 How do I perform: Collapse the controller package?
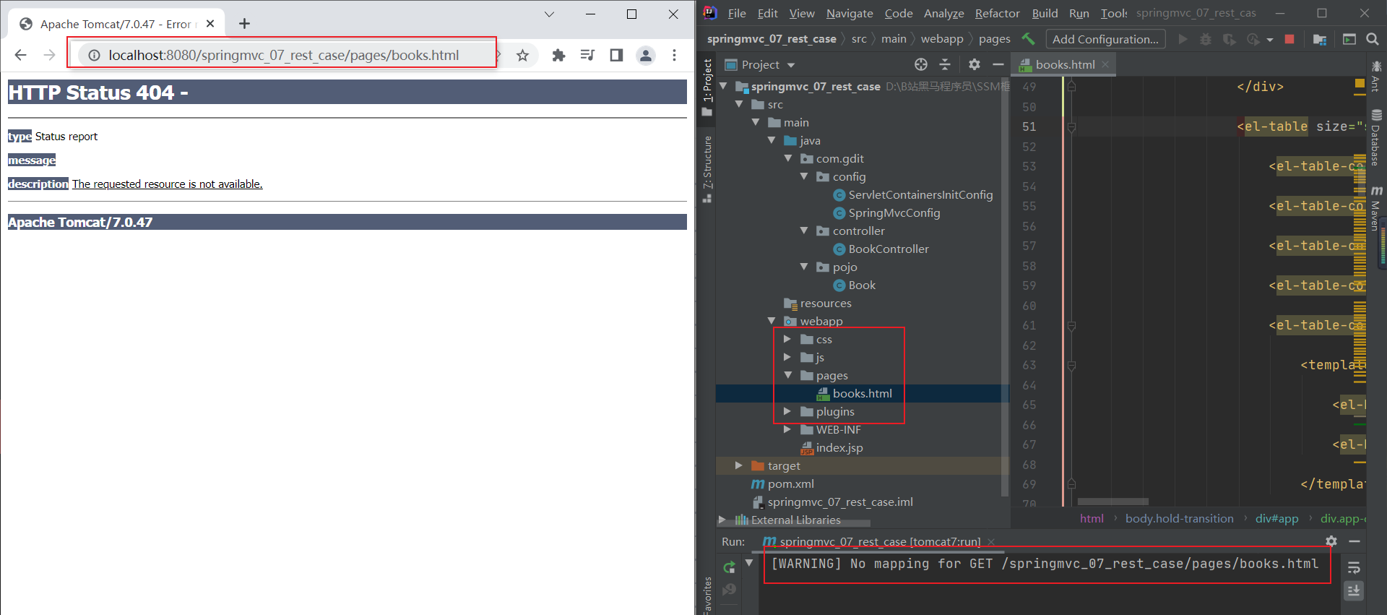804,231
